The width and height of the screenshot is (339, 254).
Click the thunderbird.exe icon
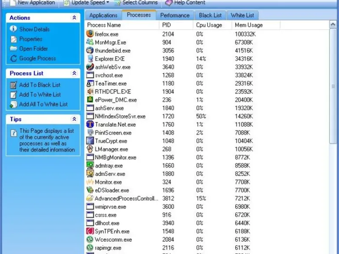tap(90, 50)
